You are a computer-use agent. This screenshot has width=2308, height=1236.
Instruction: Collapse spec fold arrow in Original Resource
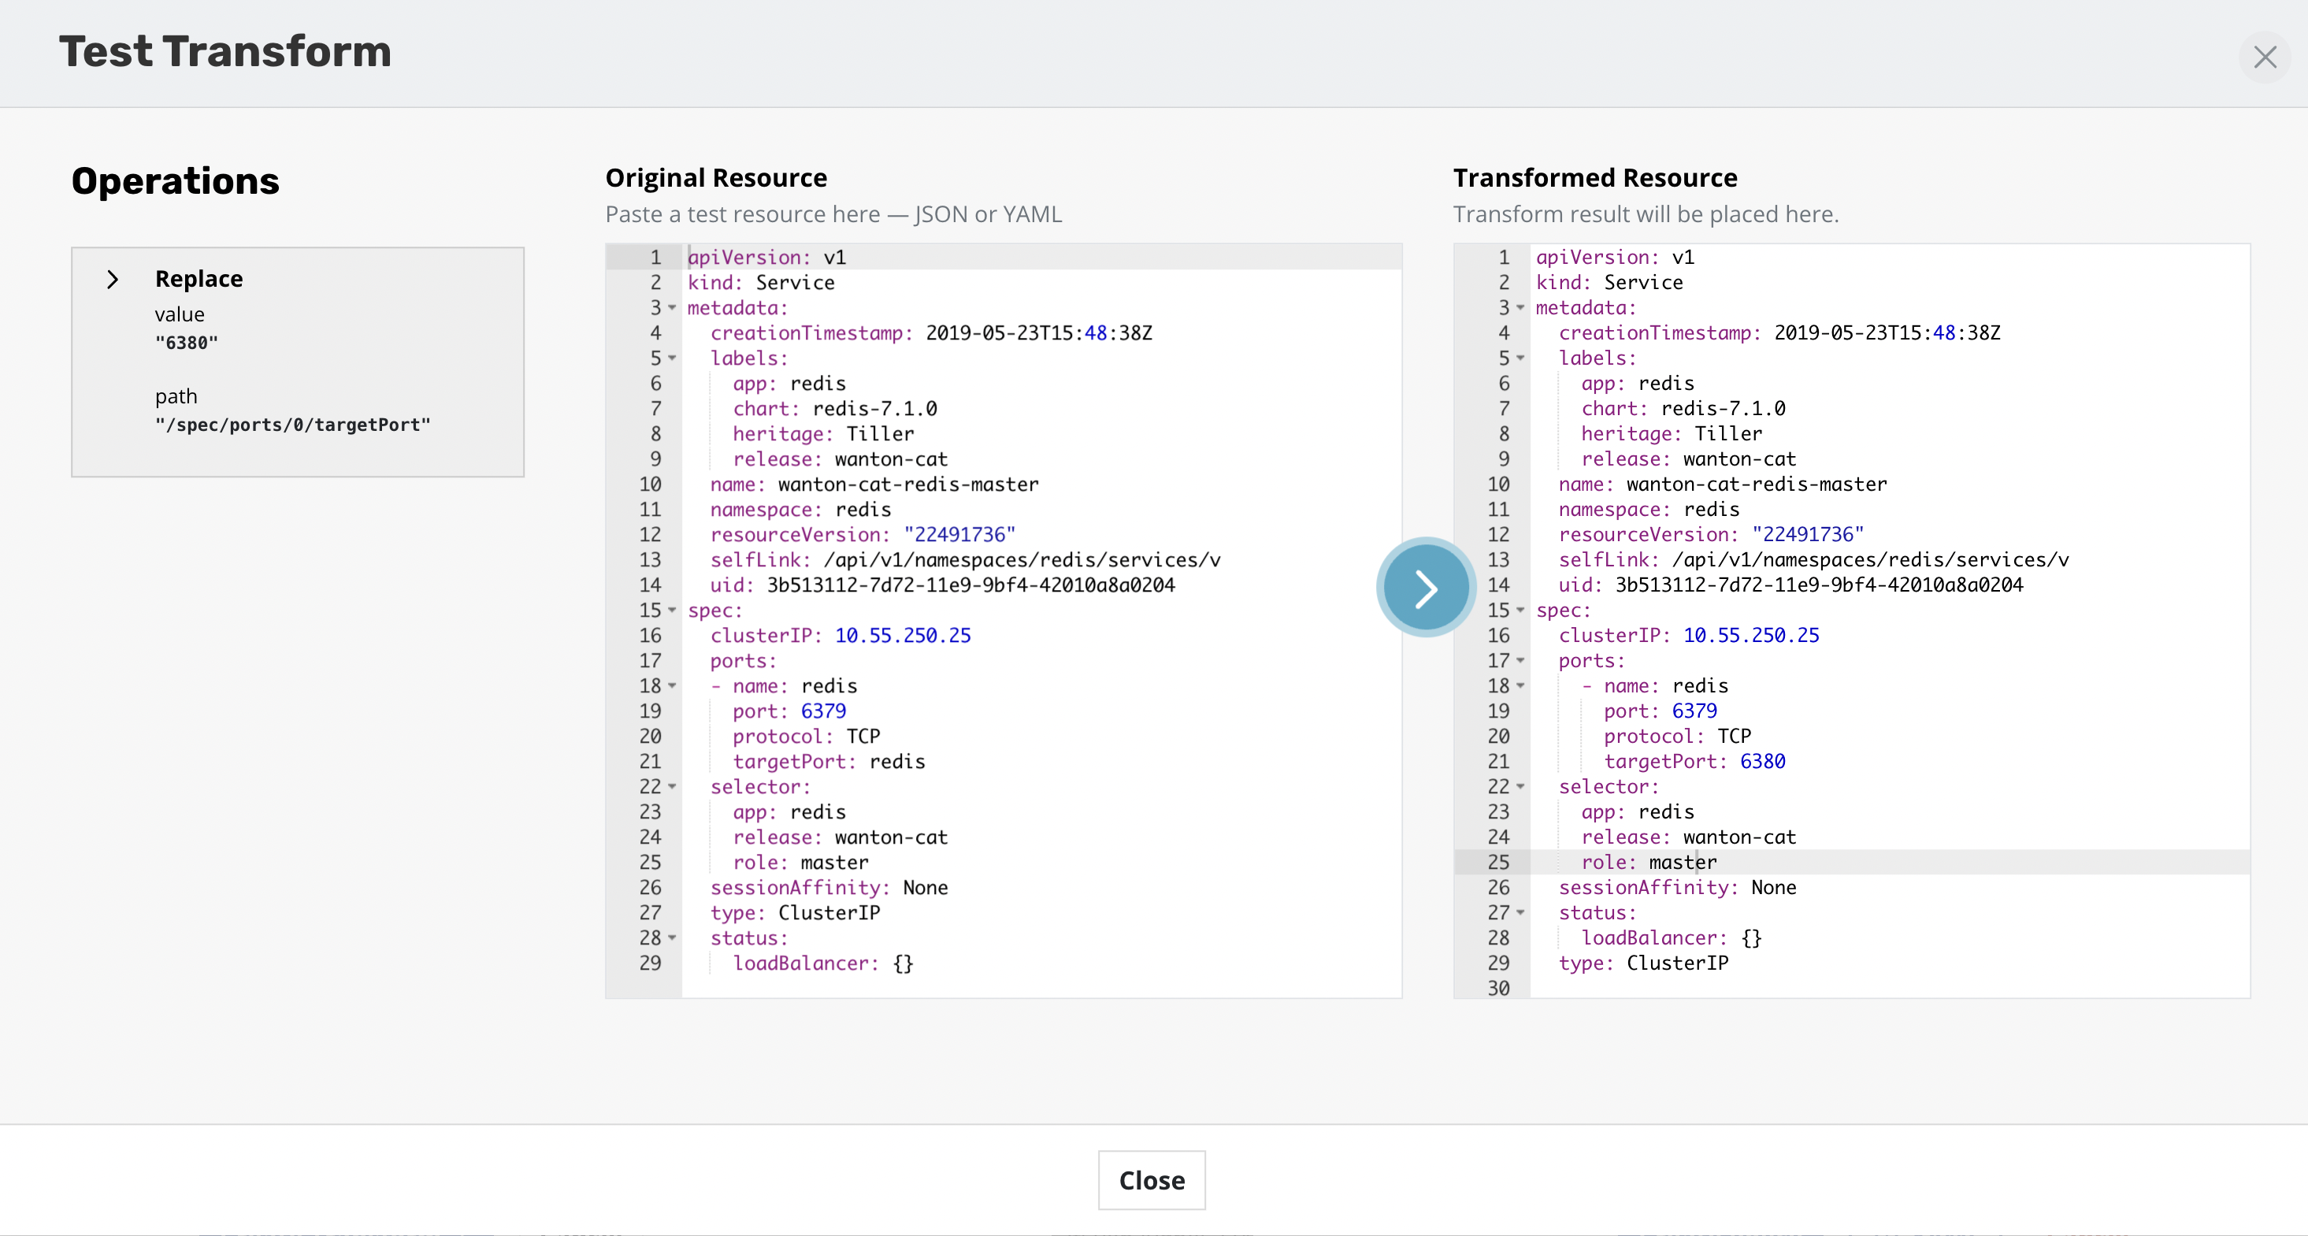(672, 611)
